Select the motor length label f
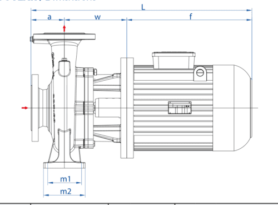The height and width of the screenshot is (205, 278). coord(191,17)
